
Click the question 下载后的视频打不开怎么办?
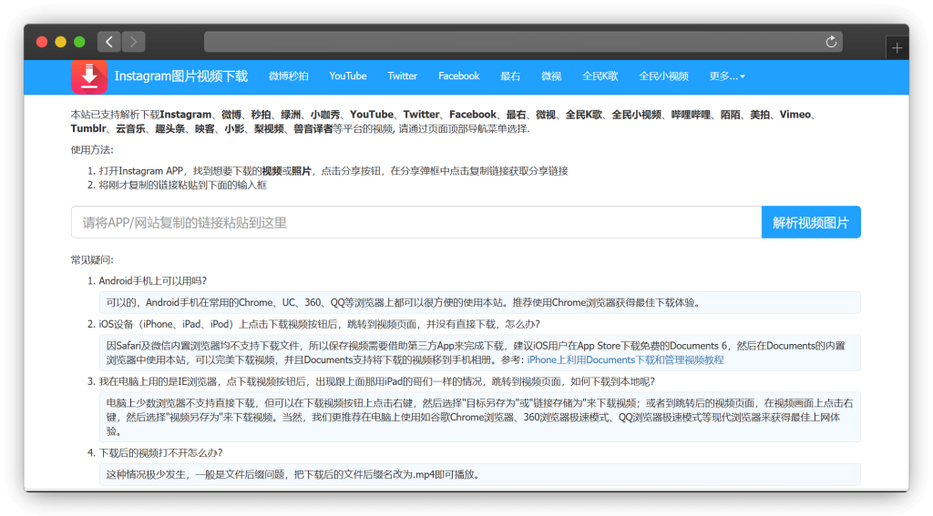[x=160, y=453]
